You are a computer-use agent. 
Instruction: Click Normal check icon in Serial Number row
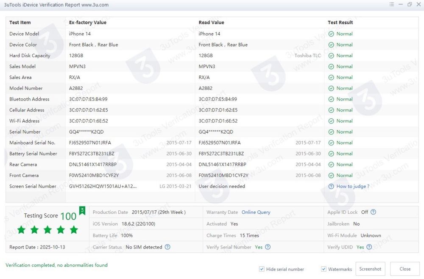click(x=331, y=132)
